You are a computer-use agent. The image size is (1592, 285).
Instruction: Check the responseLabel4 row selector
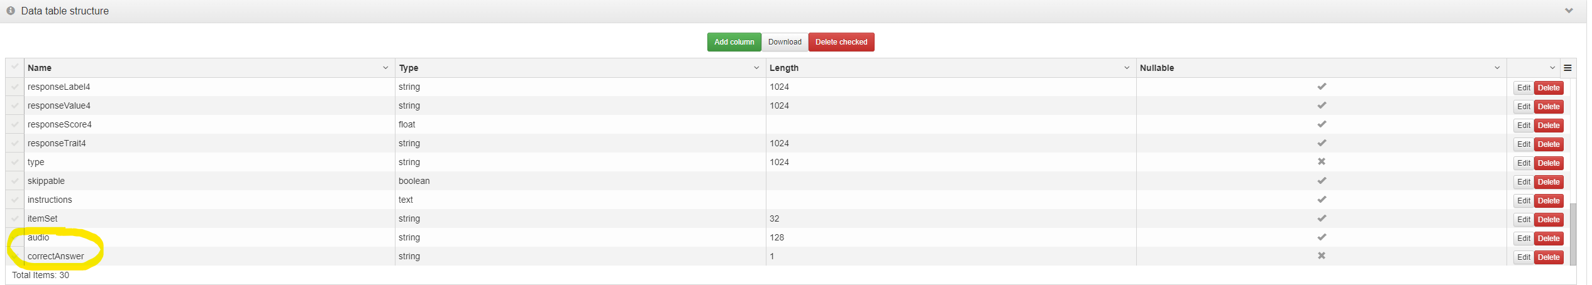[15, 87]
